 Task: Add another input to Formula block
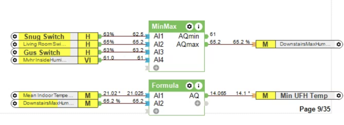156,111
